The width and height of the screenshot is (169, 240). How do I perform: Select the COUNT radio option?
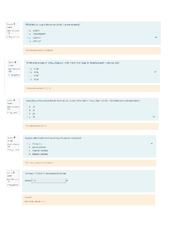(27, 30)
